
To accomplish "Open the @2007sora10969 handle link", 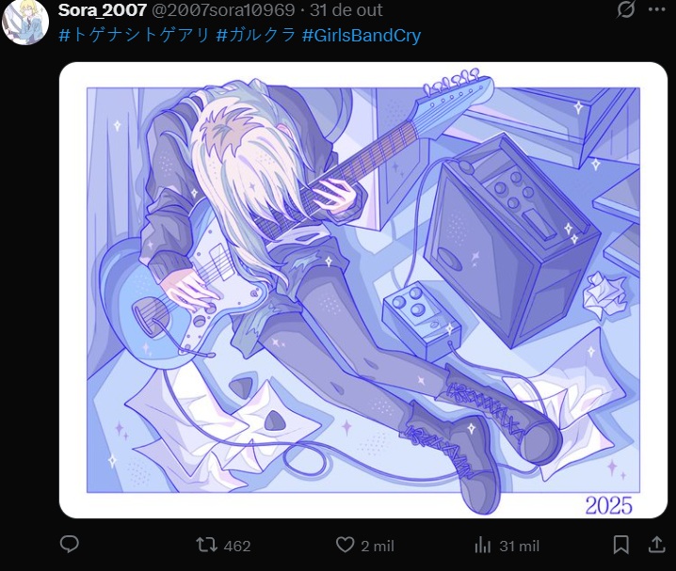I will click(223, 10).
